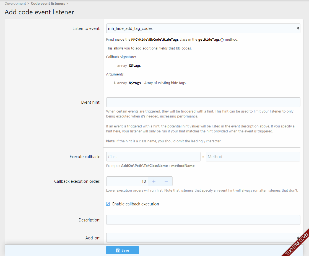Viewport: 309px width, 256px height.
Task: Click the Callback execution order number field
Action: point(127,181)
